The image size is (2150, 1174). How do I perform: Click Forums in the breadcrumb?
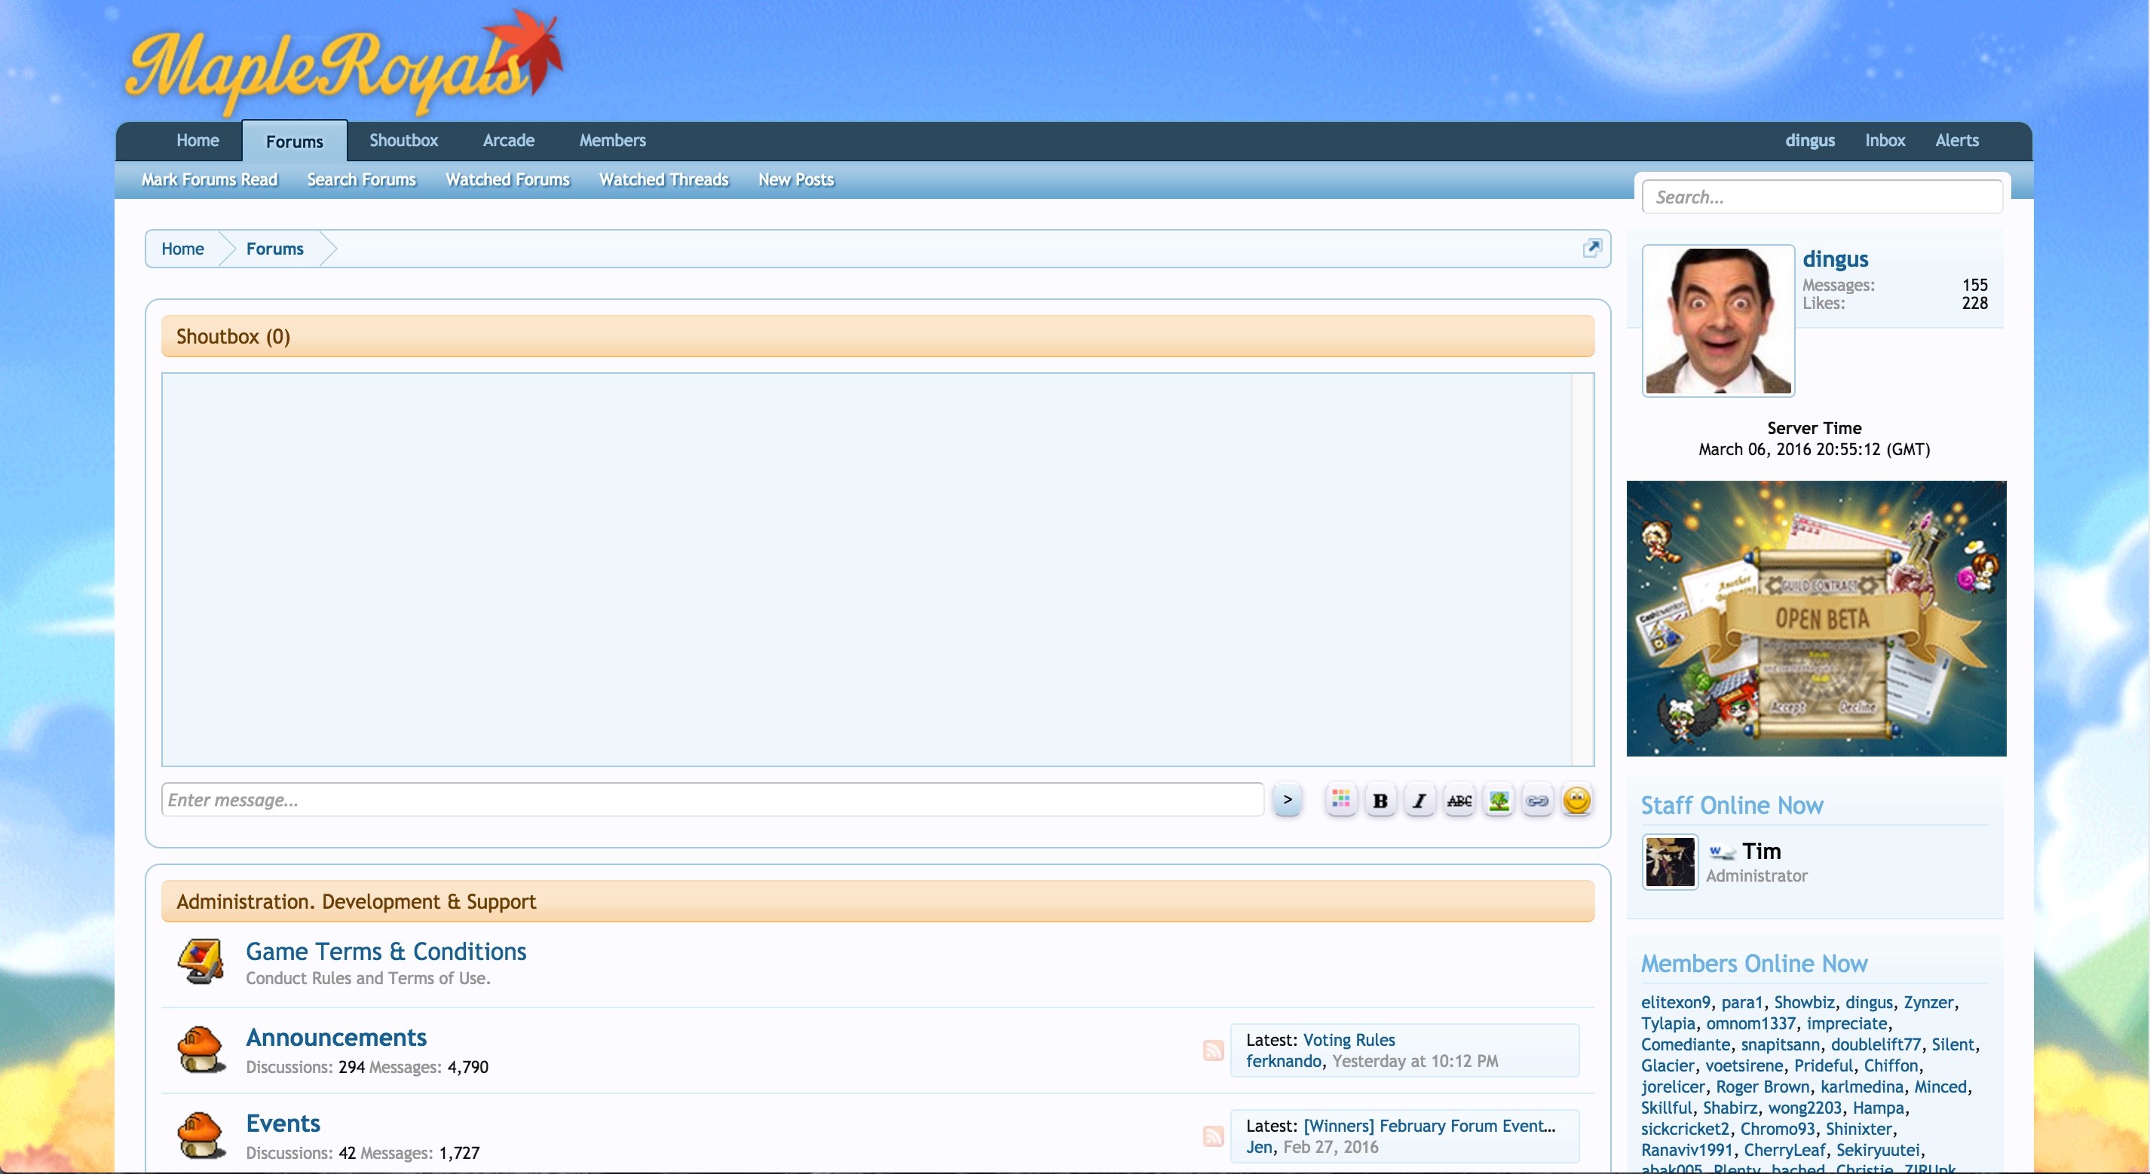click(274, 249)
